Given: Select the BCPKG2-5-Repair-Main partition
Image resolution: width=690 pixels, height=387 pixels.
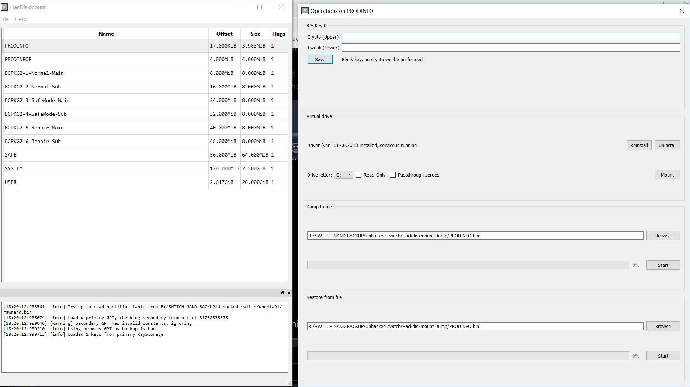Looking at the screenshot, I should [146, 128].
